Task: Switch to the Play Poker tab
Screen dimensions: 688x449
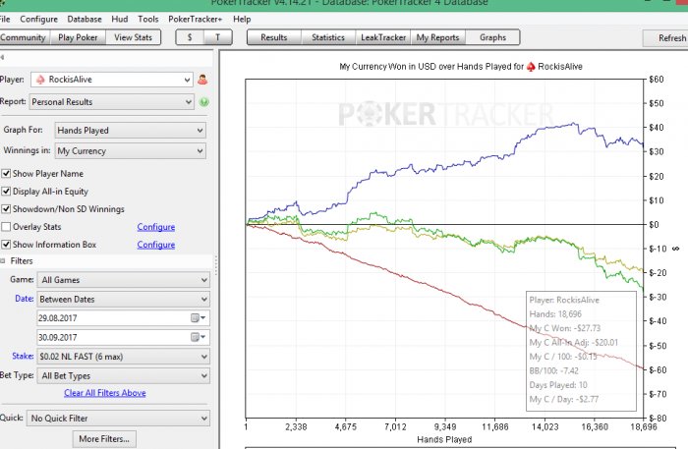Action: click(78, 37)
